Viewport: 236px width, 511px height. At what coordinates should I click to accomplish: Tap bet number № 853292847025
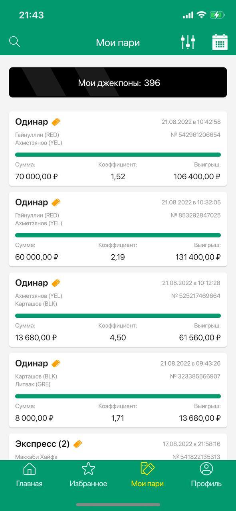click(196, 215)
